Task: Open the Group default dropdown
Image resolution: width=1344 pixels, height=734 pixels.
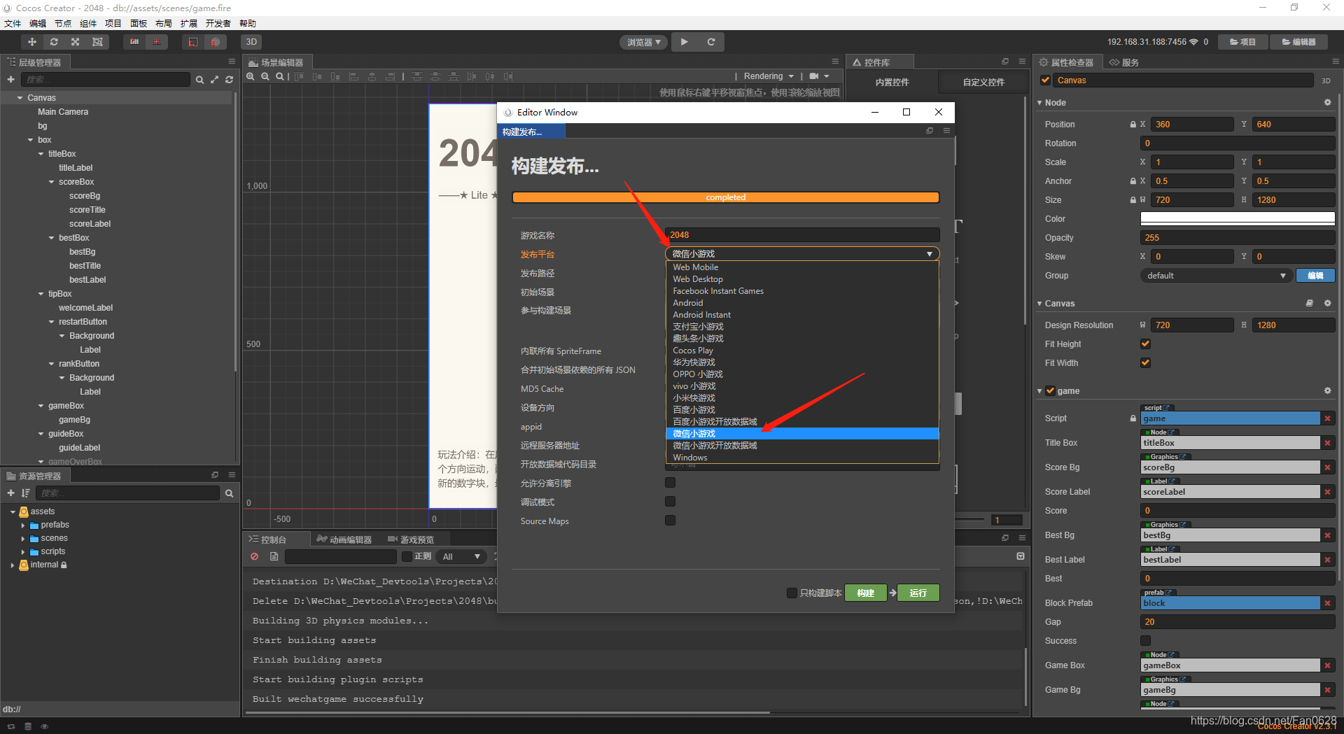Action: 1216,276
